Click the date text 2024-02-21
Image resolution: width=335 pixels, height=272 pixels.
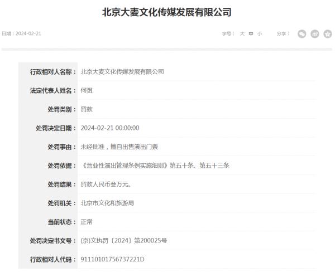(28, 33)
